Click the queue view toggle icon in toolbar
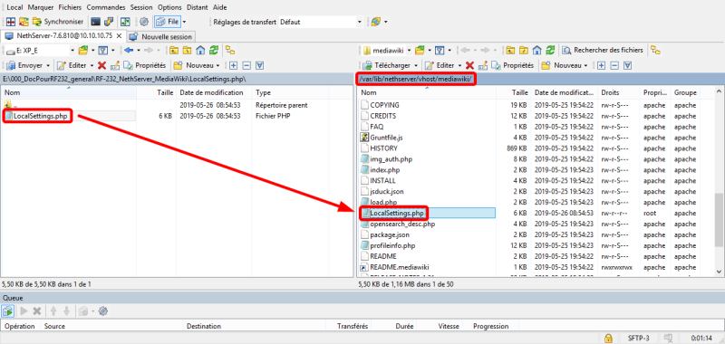This screenshot has height=344, width=725. [x=125, y=22]
